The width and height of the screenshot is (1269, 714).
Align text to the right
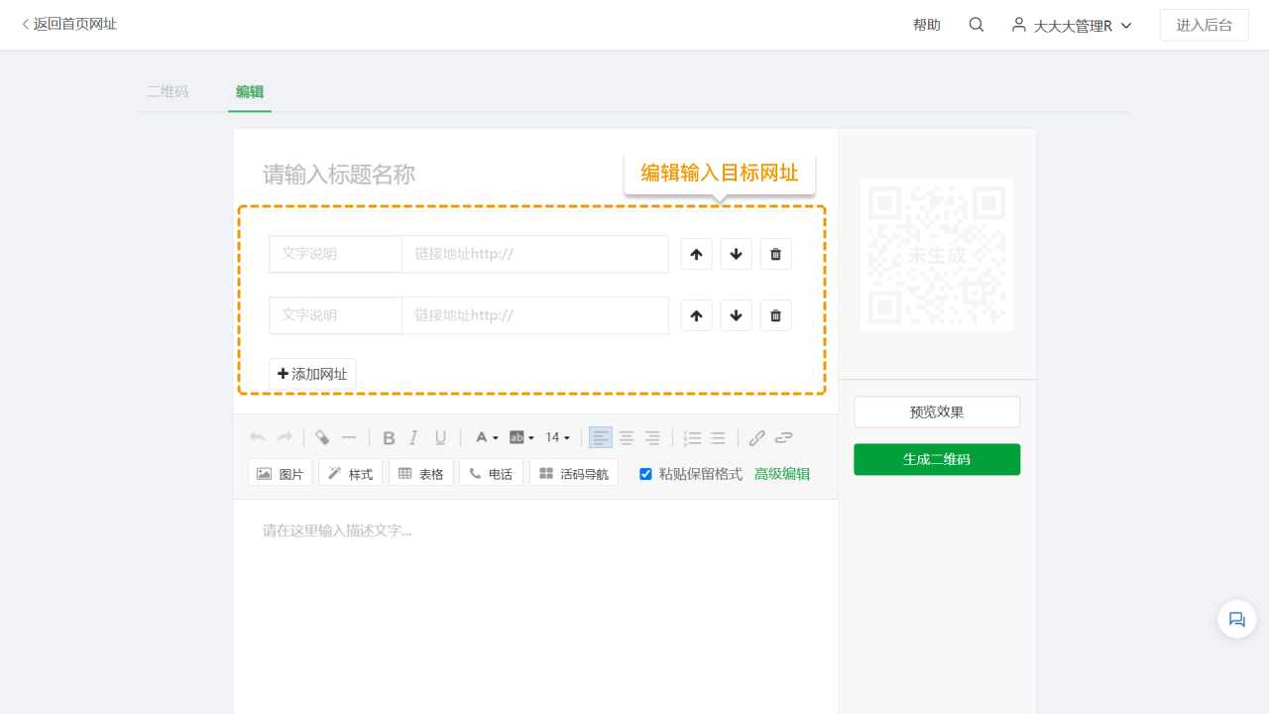tap(652, 437)
